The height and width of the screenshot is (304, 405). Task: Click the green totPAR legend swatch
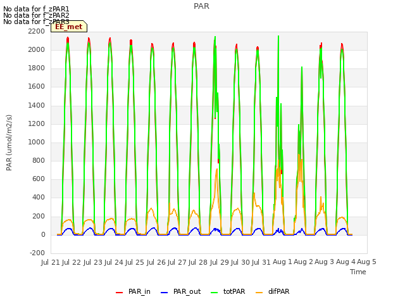click(x=215, y=293)
